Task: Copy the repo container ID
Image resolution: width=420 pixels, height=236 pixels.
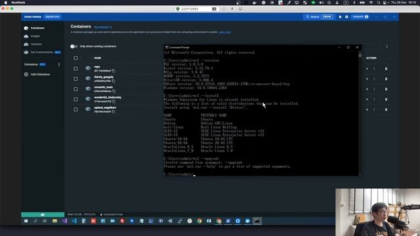Action: point(114,71)
